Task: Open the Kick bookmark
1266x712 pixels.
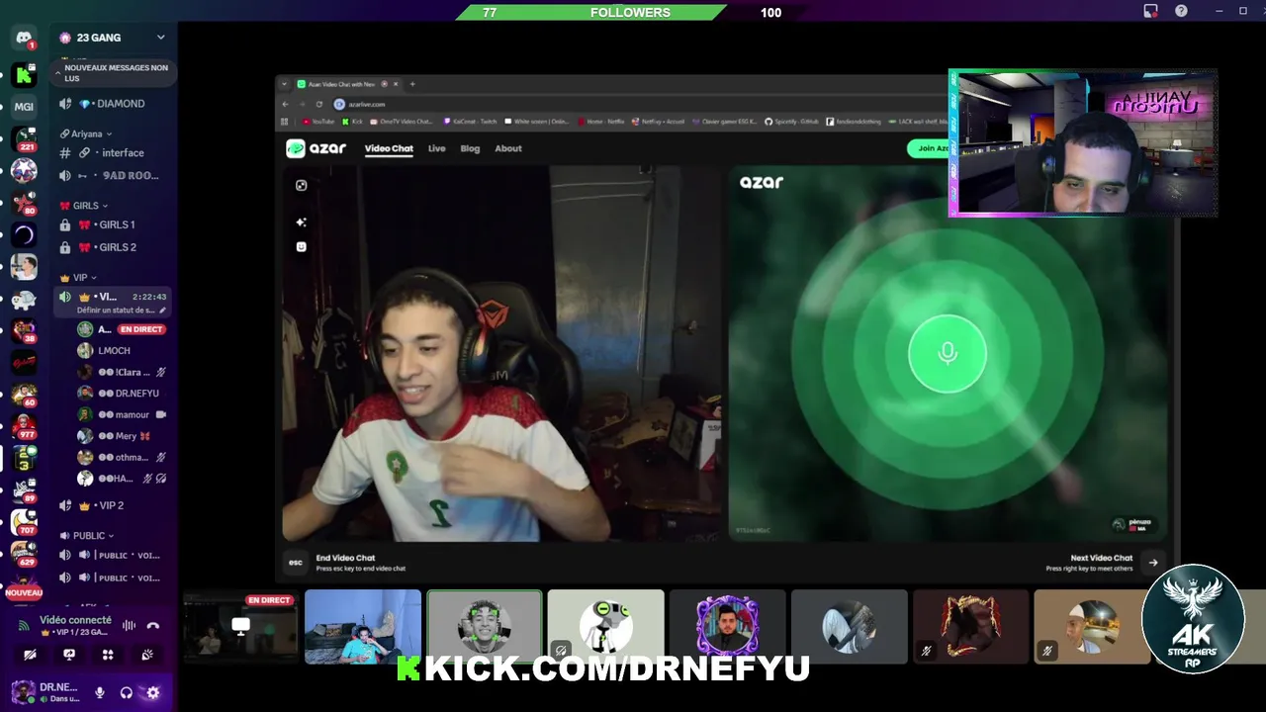Action: pyautogui.click(x=353, y=122)
